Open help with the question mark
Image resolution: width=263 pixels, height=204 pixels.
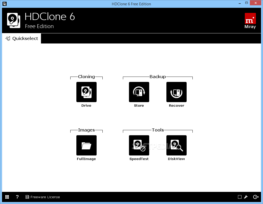click(x=17, y=197)
